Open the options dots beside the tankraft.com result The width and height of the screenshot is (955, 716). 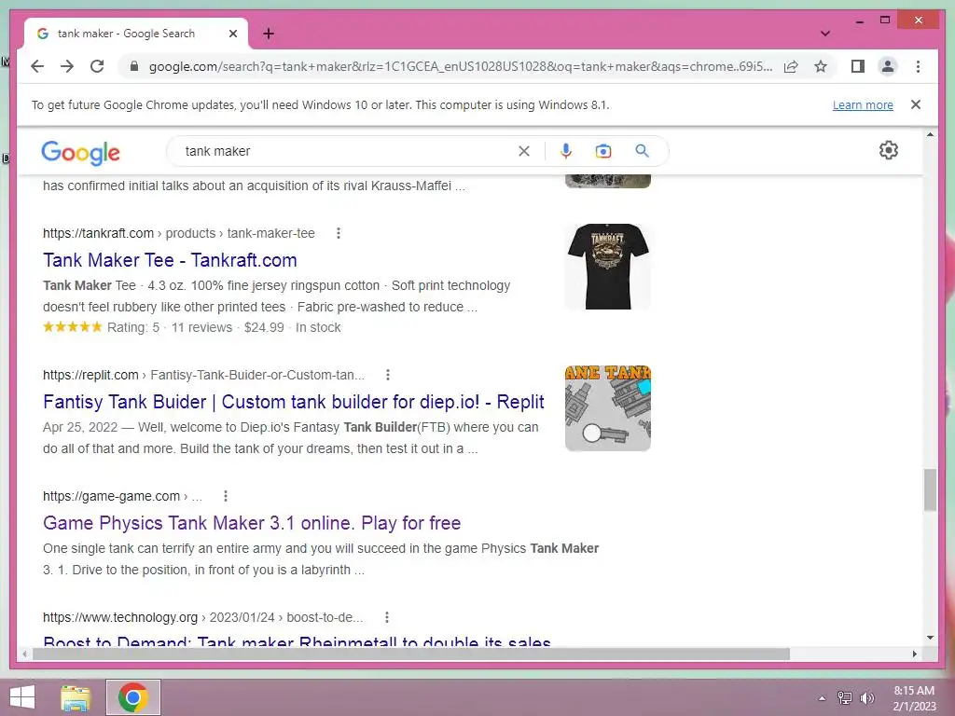(339, 233)
